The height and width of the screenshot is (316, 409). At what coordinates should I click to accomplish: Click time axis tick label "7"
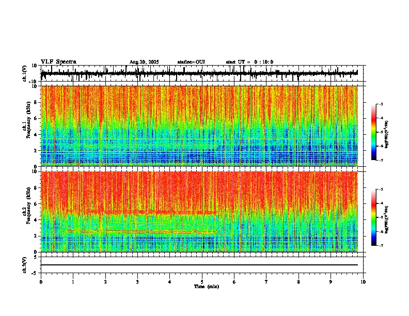pos(266,282)
